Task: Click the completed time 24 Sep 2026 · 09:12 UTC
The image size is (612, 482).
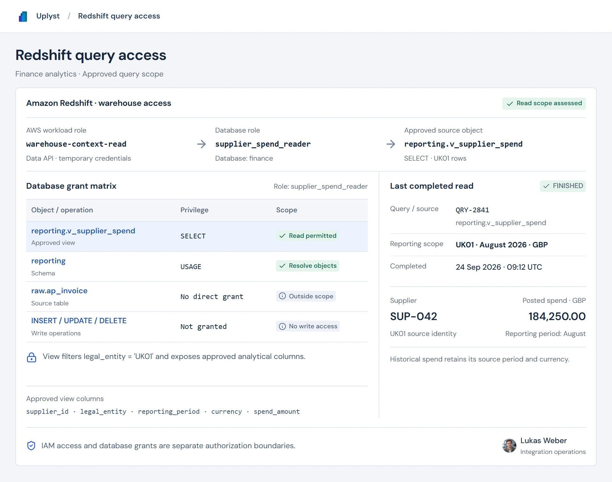Action: point(499,267)
